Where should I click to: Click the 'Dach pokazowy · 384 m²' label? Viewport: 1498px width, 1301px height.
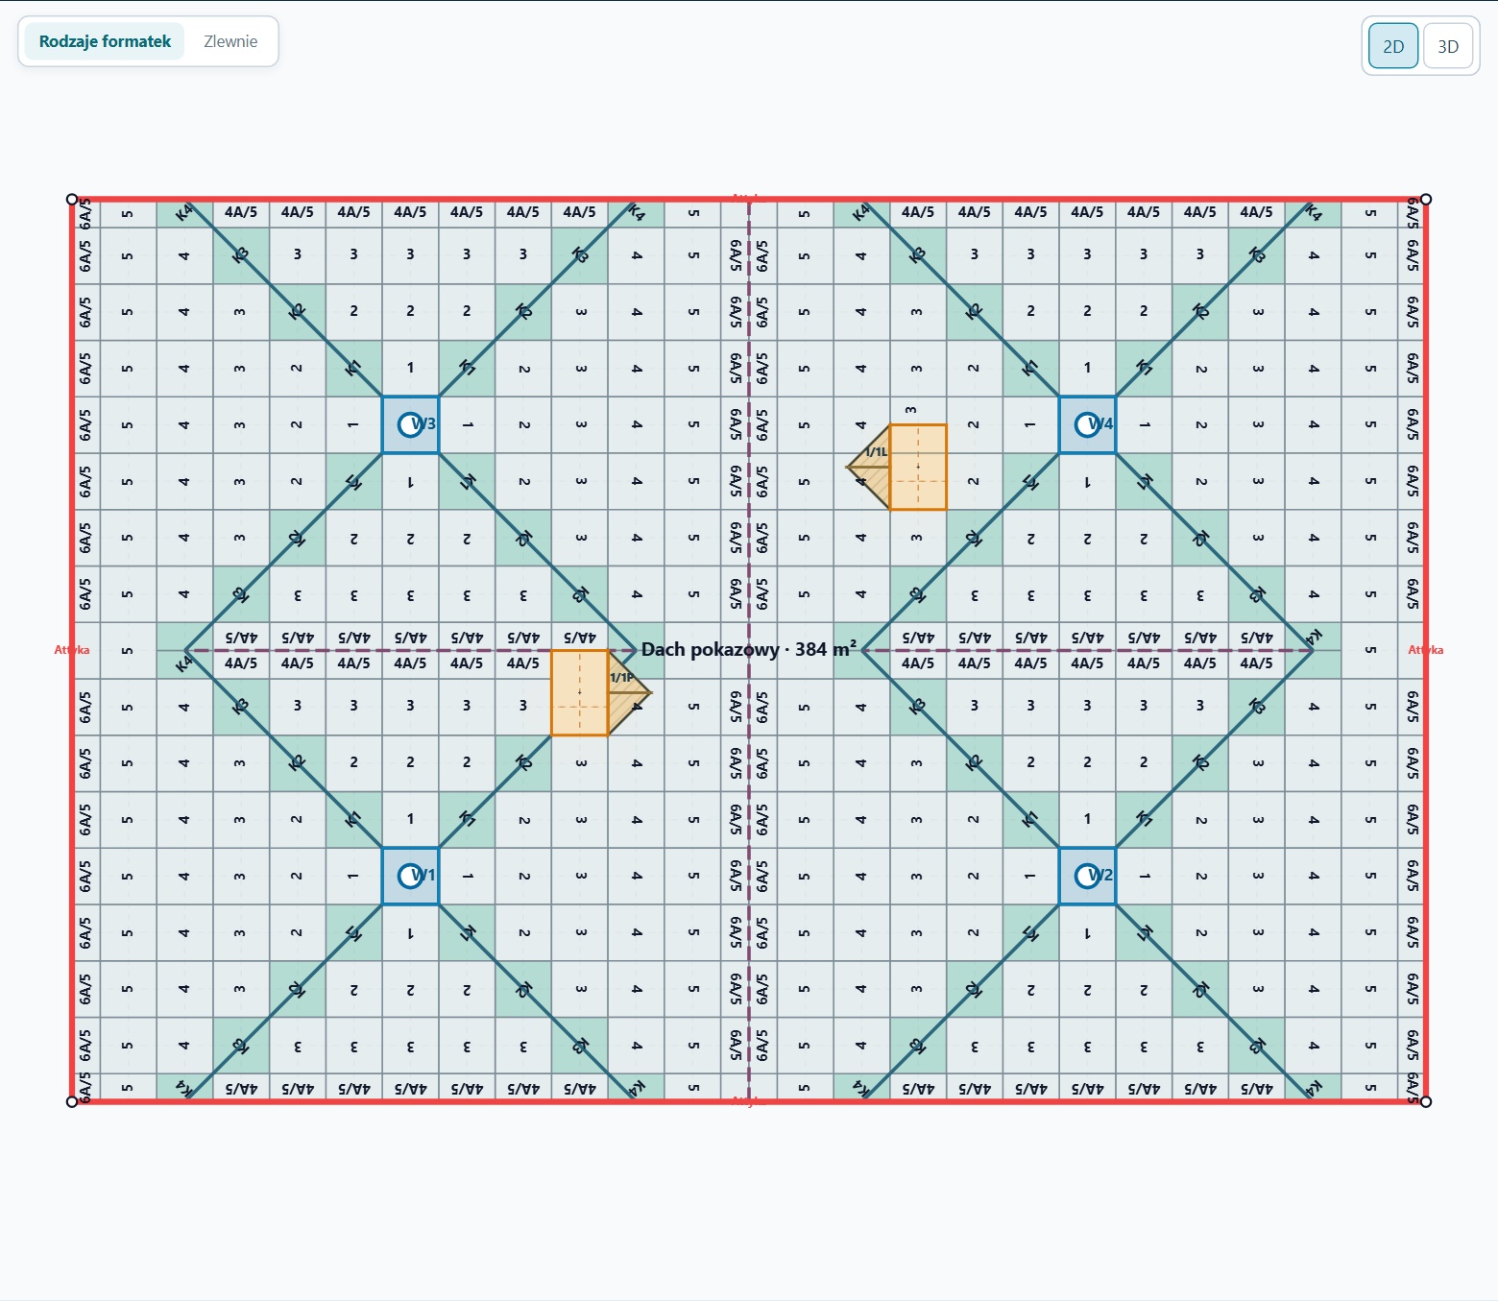point(749,650)
